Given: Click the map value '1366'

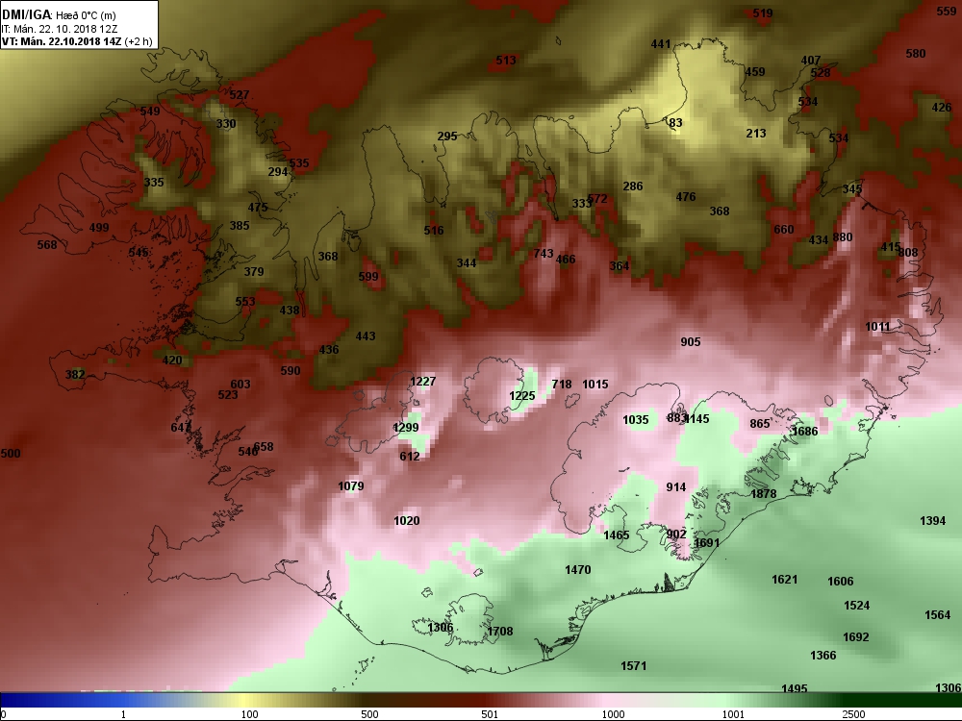Looking at the screenshot, I should click(x=823, y=655).
